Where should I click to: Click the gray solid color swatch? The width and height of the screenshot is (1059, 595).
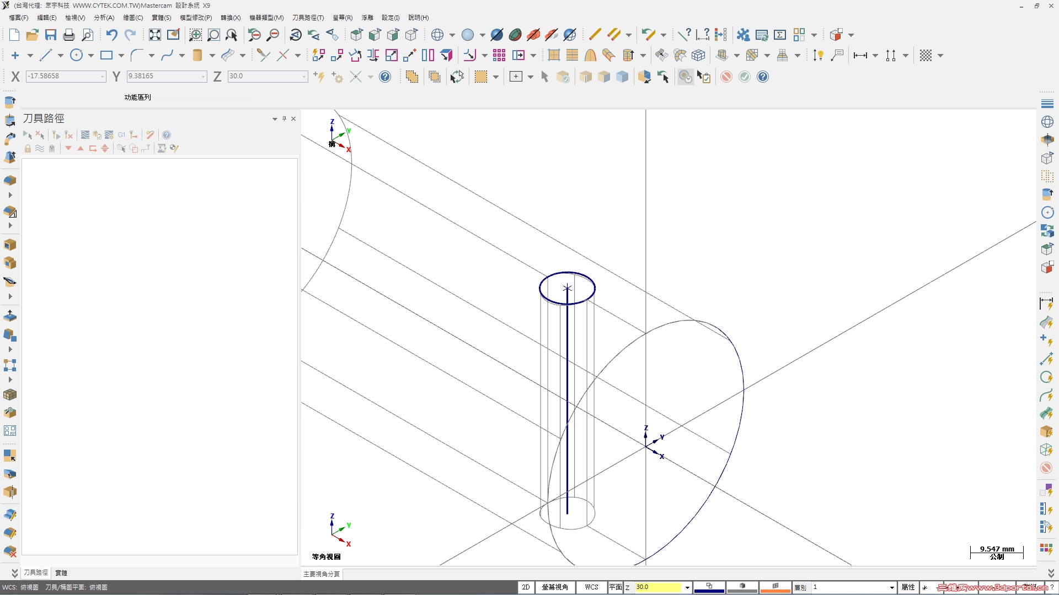[742, 587]
